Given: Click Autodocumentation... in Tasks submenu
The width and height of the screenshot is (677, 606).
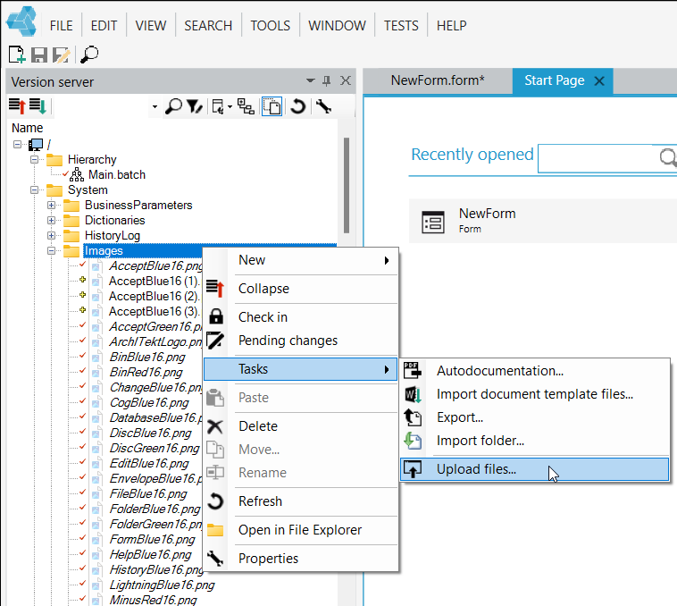Looking at the screenshot, I should coord(535,371).
